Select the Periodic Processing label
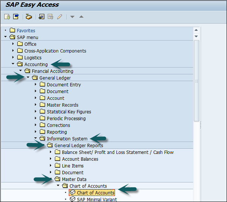This screenshot has height=202, width=227. tap(66, 118)
